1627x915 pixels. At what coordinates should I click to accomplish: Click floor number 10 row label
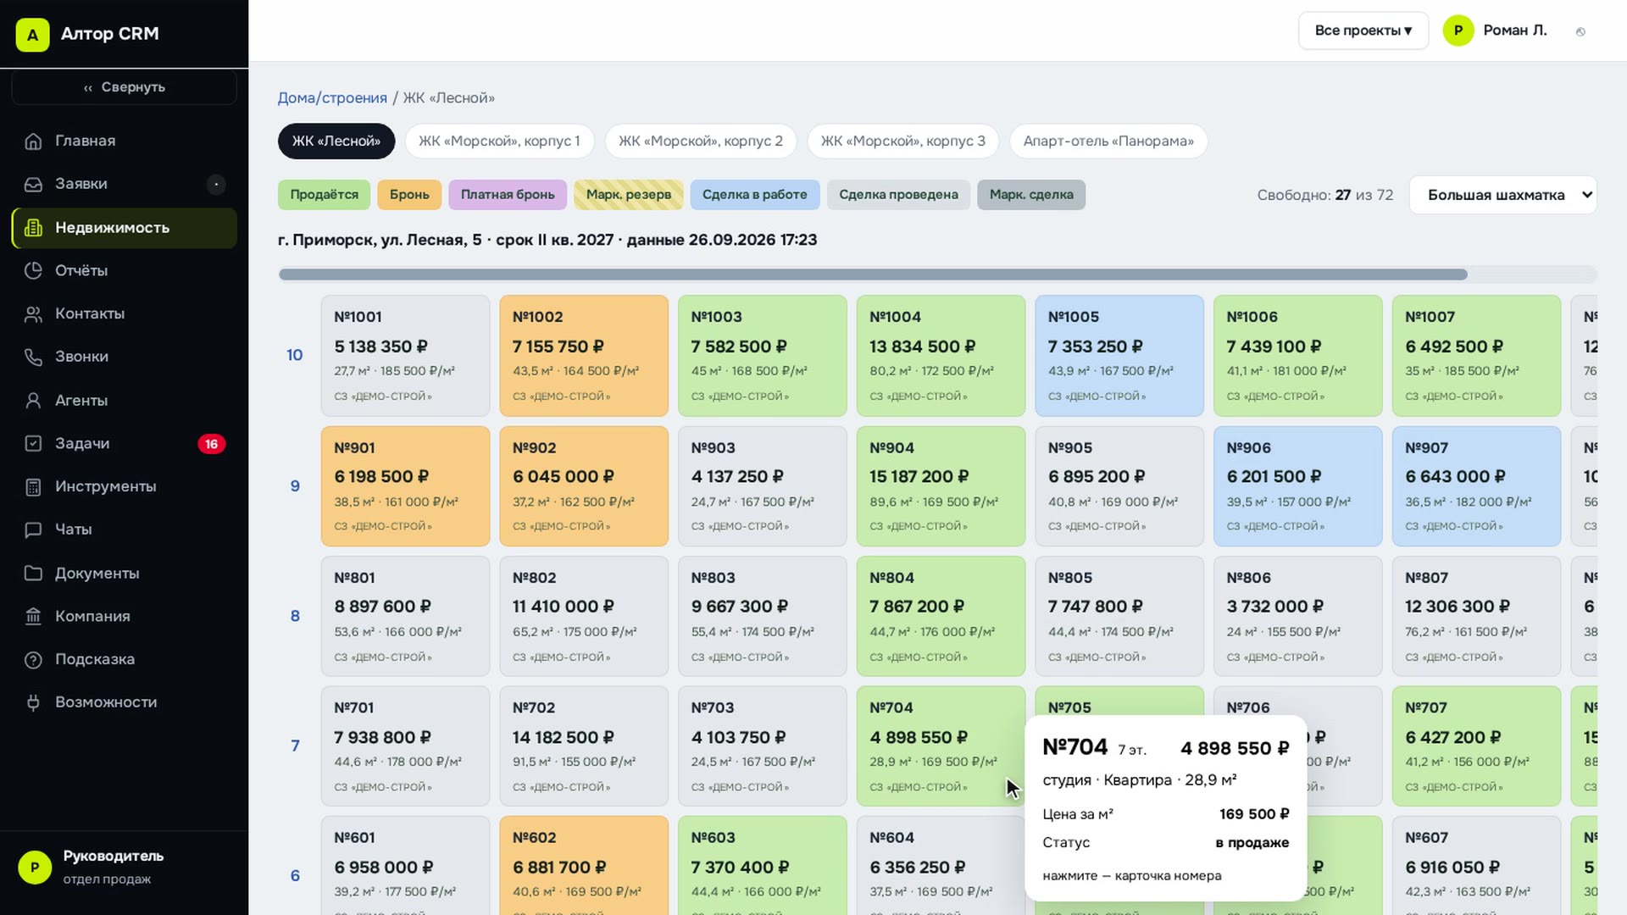click(295, 356)
